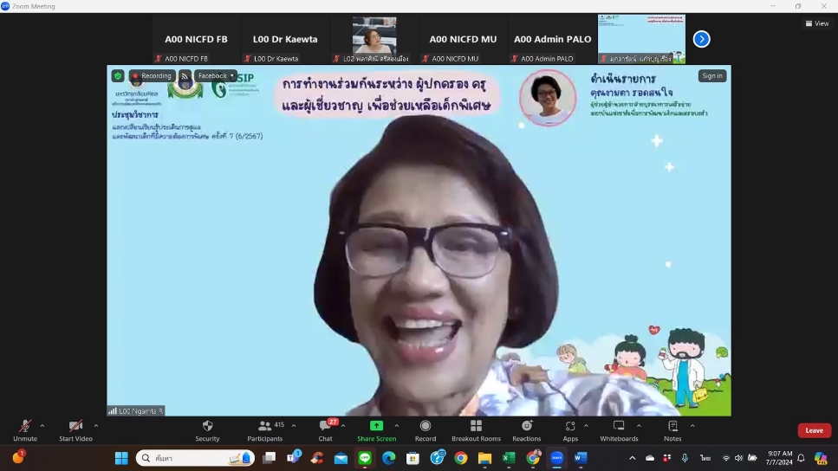
Task: Click the taskbar search box
Action: click(x=195, y=458)
